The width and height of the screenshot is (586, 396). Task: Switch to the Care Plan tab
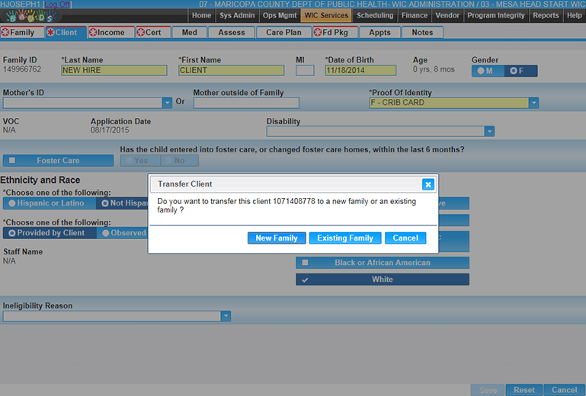click(x=283, y=33)
